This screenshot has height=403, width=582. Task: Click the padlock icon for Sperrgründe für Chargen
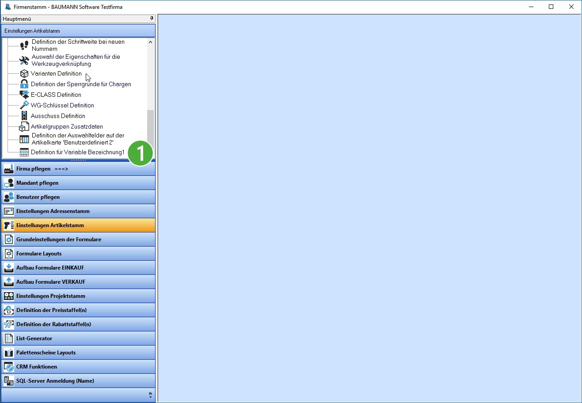[24, 84]
